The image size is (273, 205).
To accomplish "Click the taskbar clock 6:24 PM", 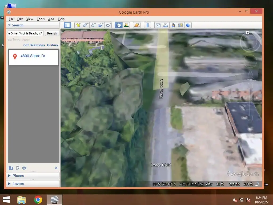I will point(261,198).
